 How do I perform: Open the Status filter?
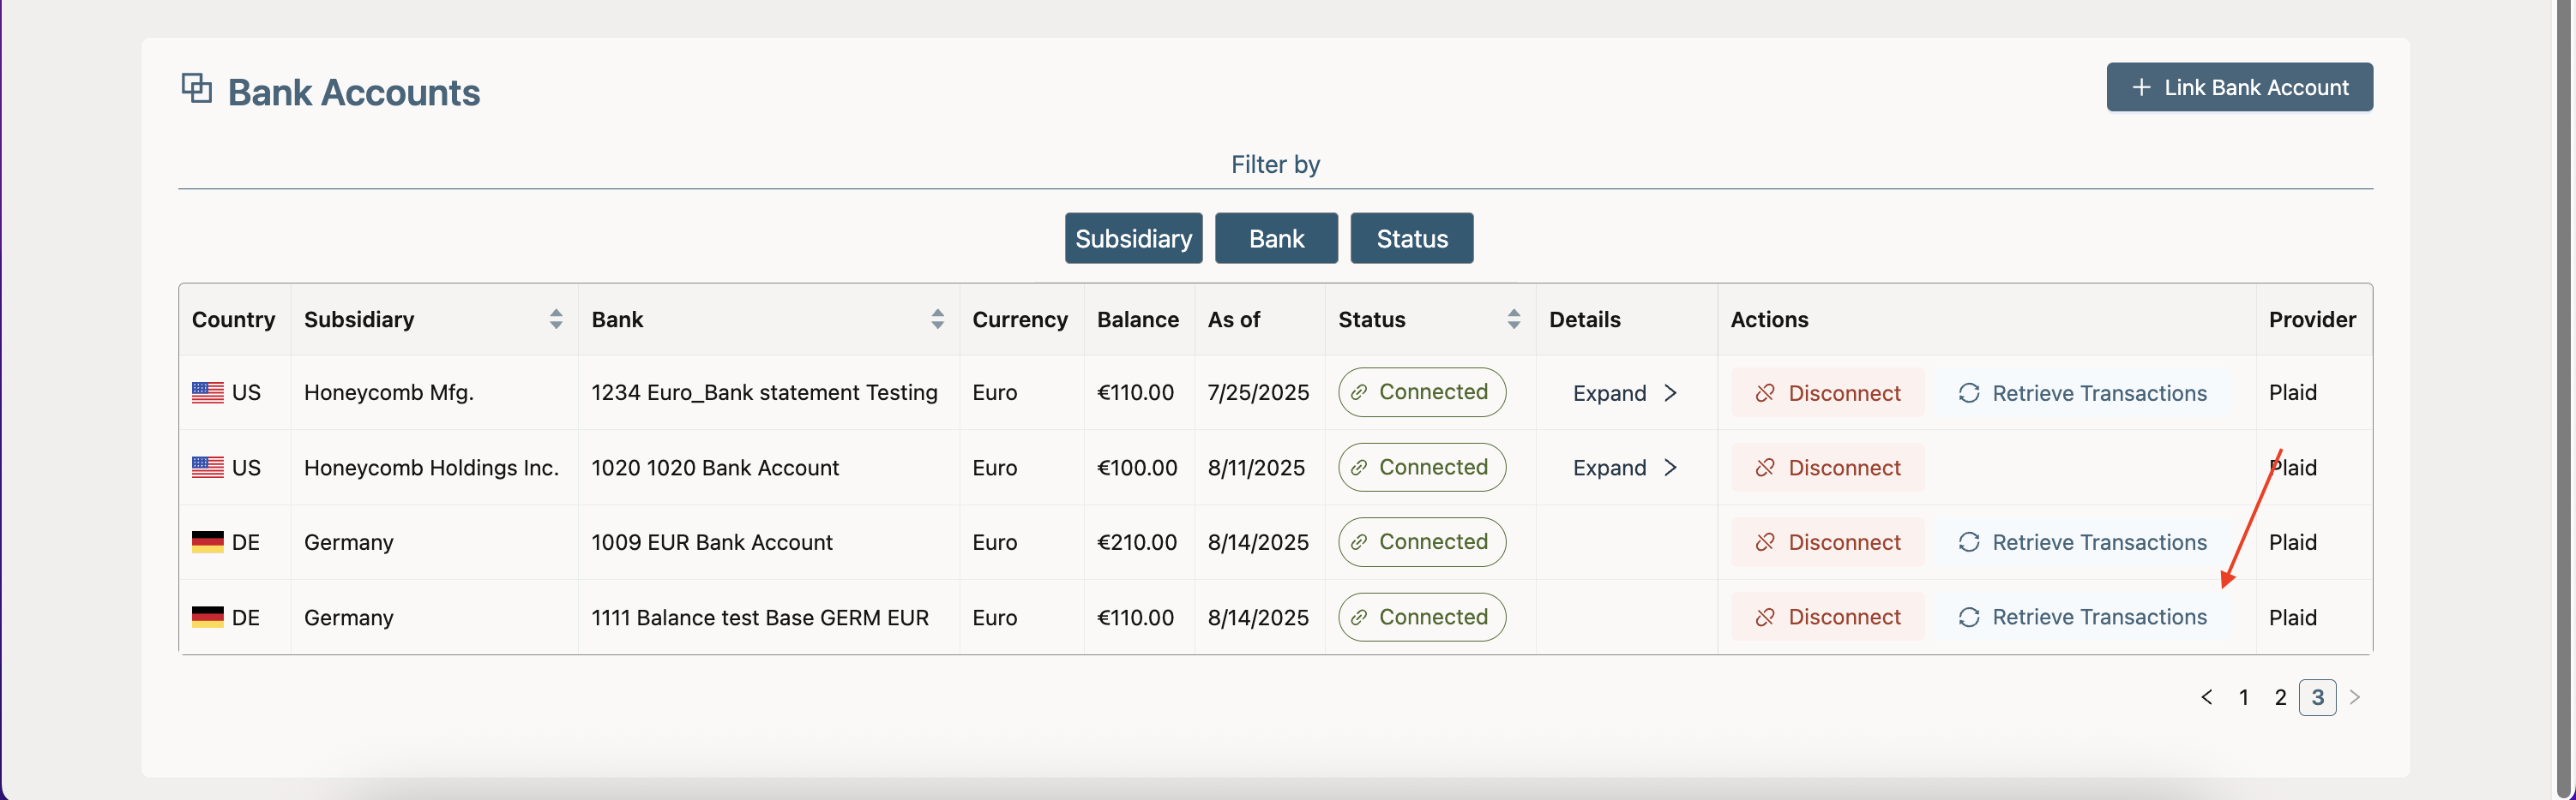(1411, 239)
